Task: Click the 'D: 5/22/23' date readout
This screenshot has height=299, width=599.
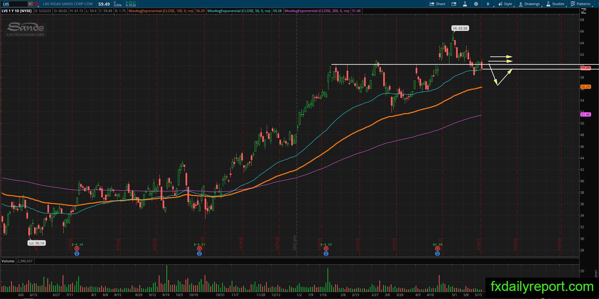Action: coord(43,11)
